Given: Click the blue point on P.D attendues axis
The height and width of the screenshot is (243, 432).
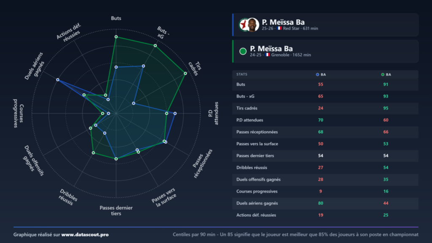Looking at the screenshot, I should point(175,113).
